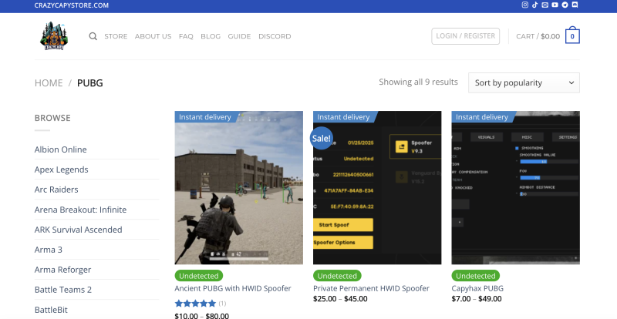
Task: Open Ancient PUBG with HWID Spoofer title
Action: [233, 288]
